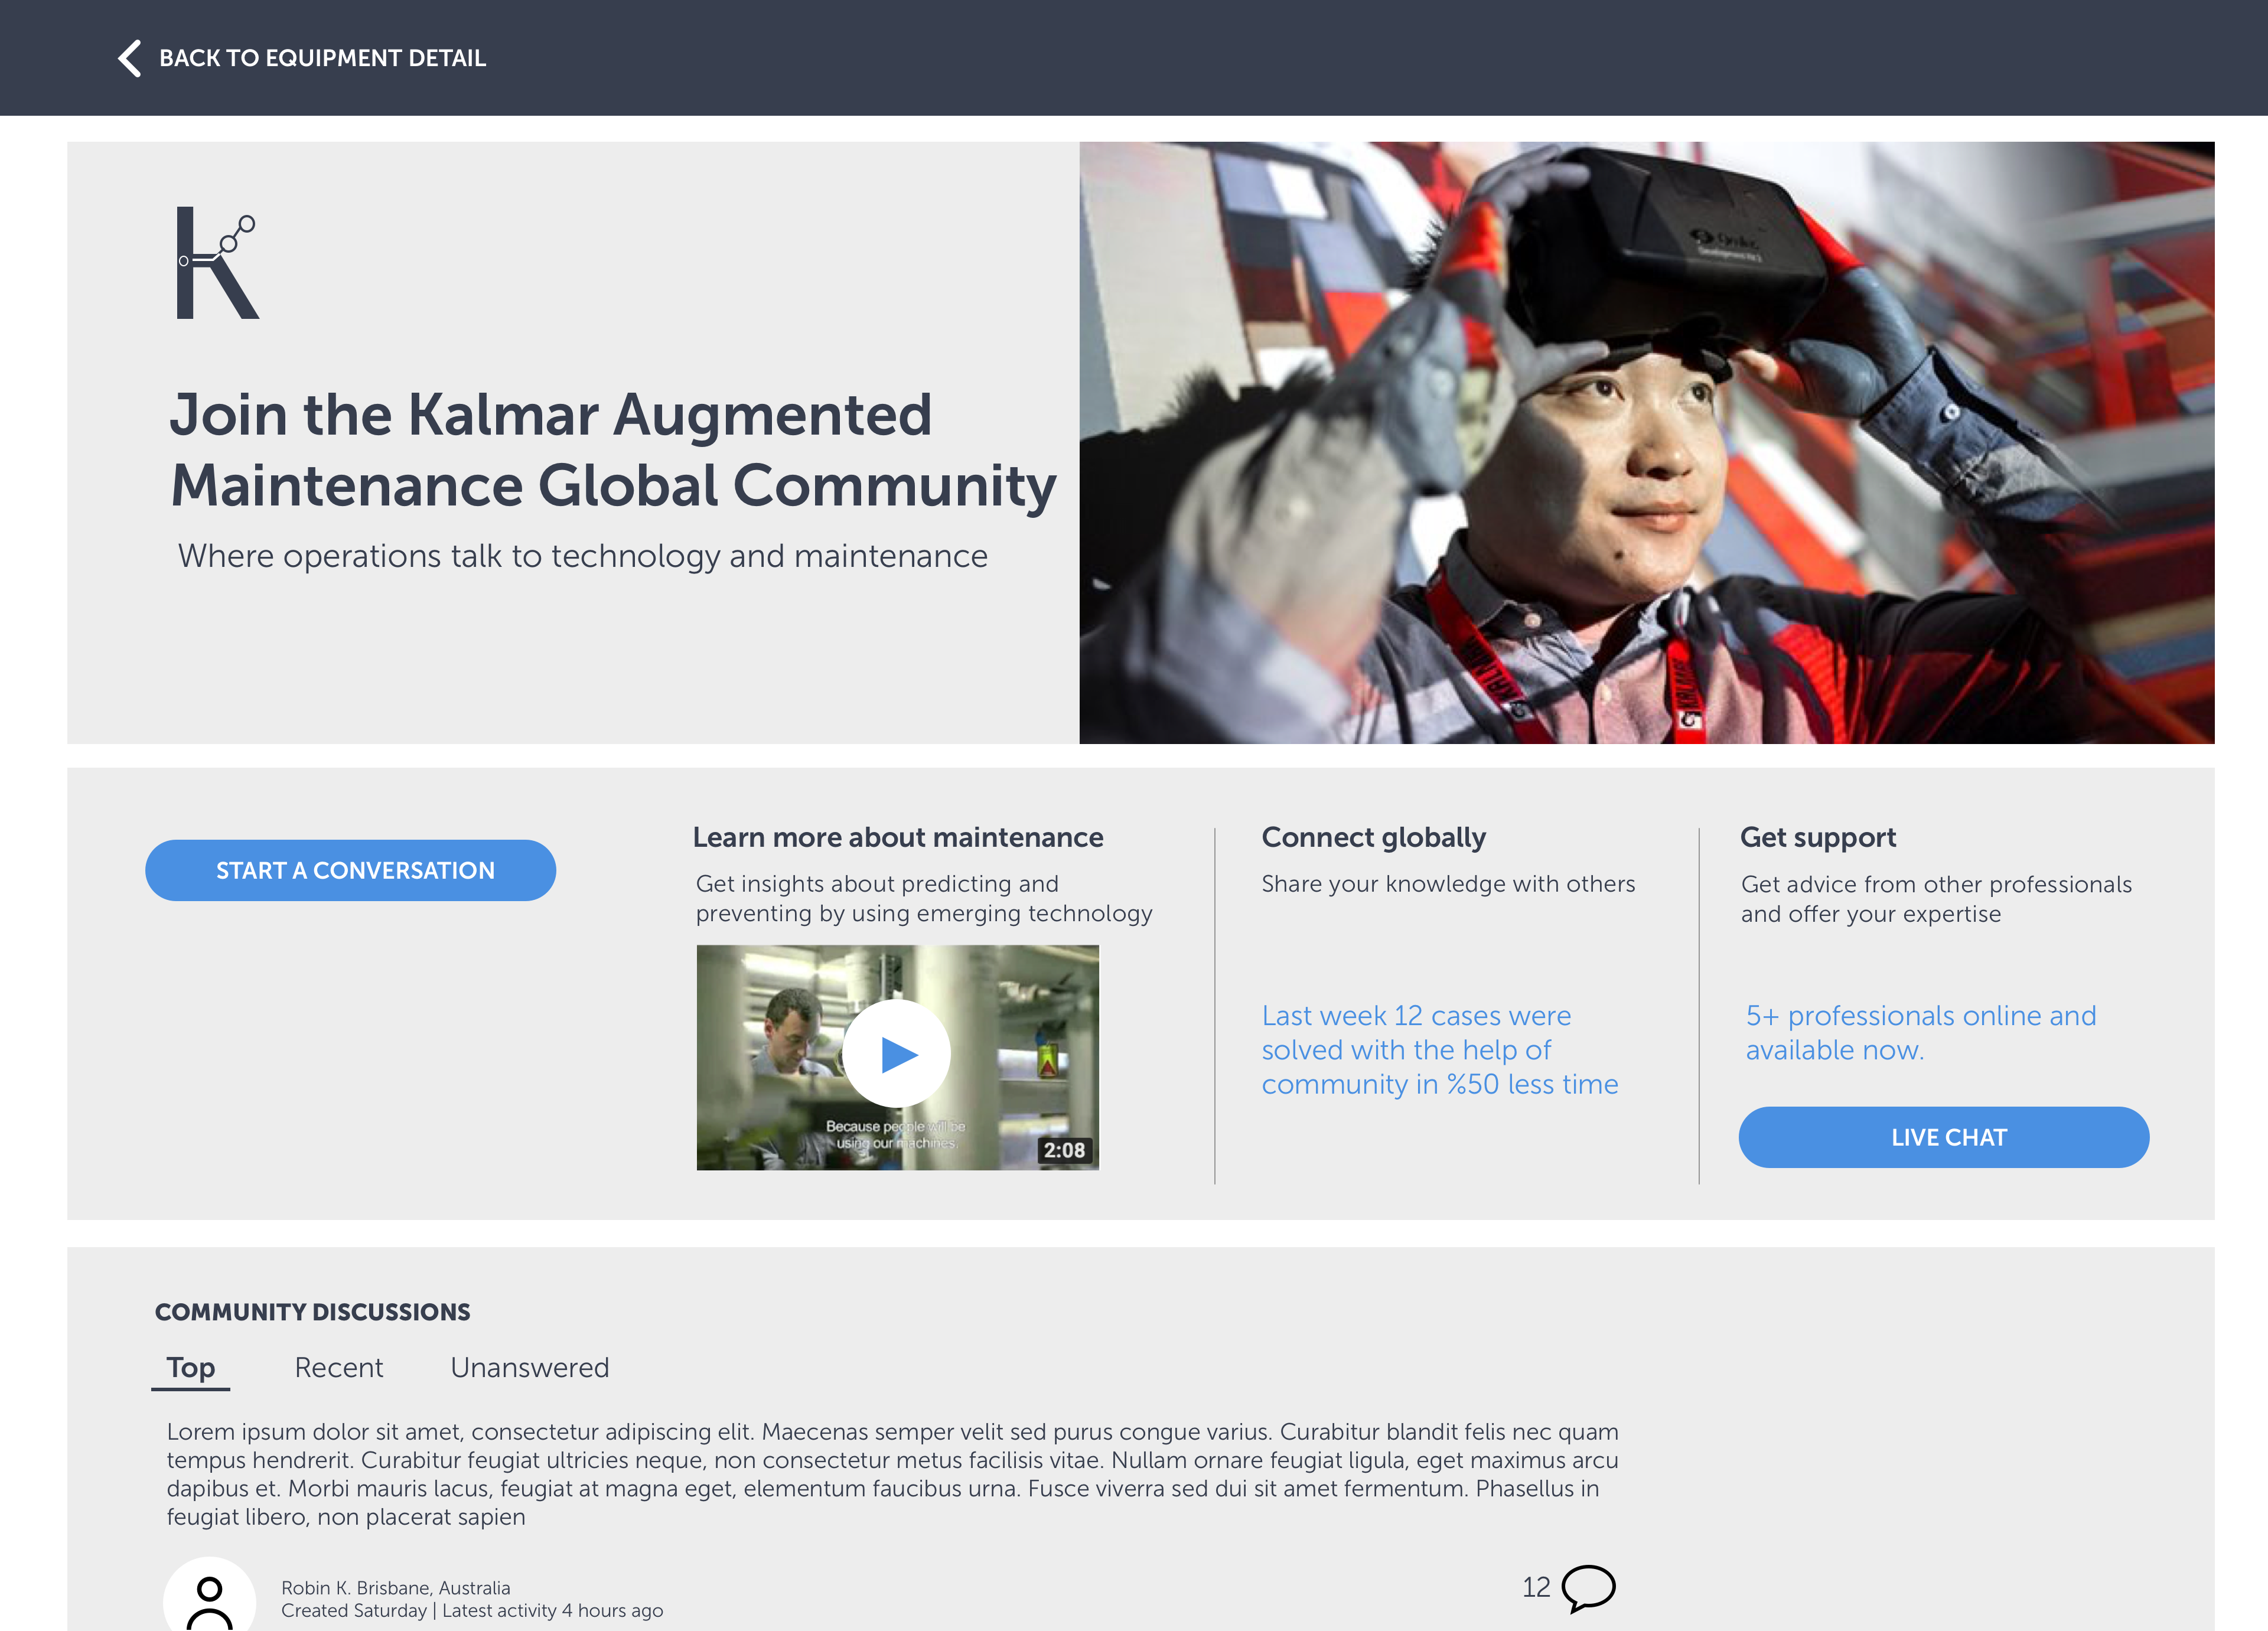Play the maintenance video
The height and width of the screenshot is (1631, 2268).
[x=897, y=1054]
